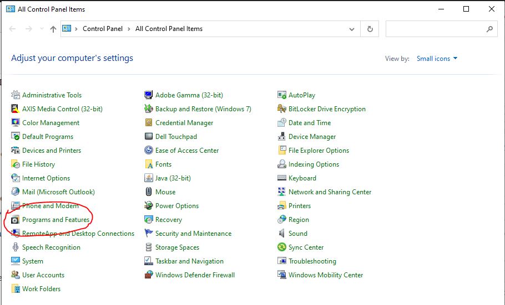This screenshot has height=305, width=505.
Task: Click the Control Panel breadcrumb
Action: (x=103, y=29)
